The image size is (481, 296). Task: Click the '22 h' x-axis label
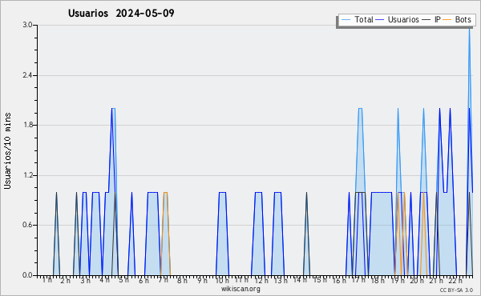pos(455,280)
